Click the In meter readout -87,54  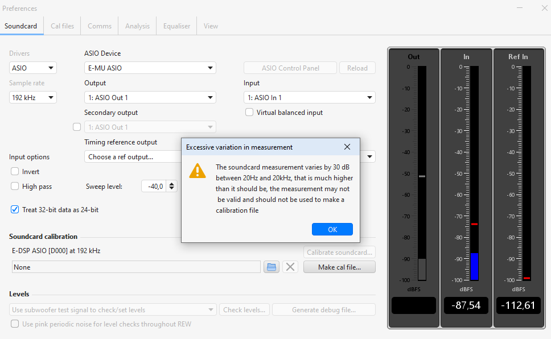click(x=466, y=305)
